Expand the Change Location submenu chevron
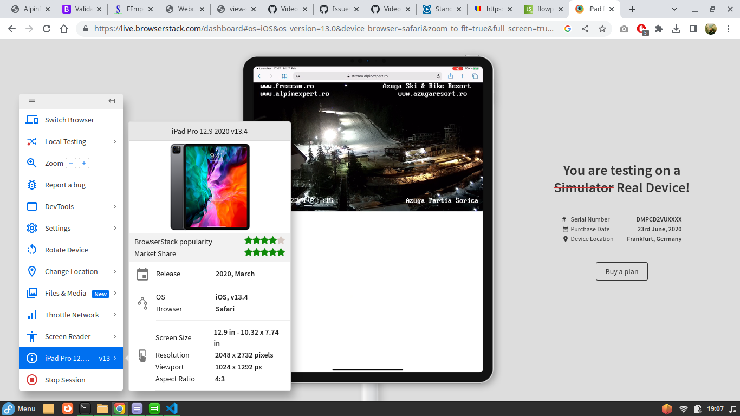The width and height of the screenshot is (740, 416). click(x=115, y=271)
